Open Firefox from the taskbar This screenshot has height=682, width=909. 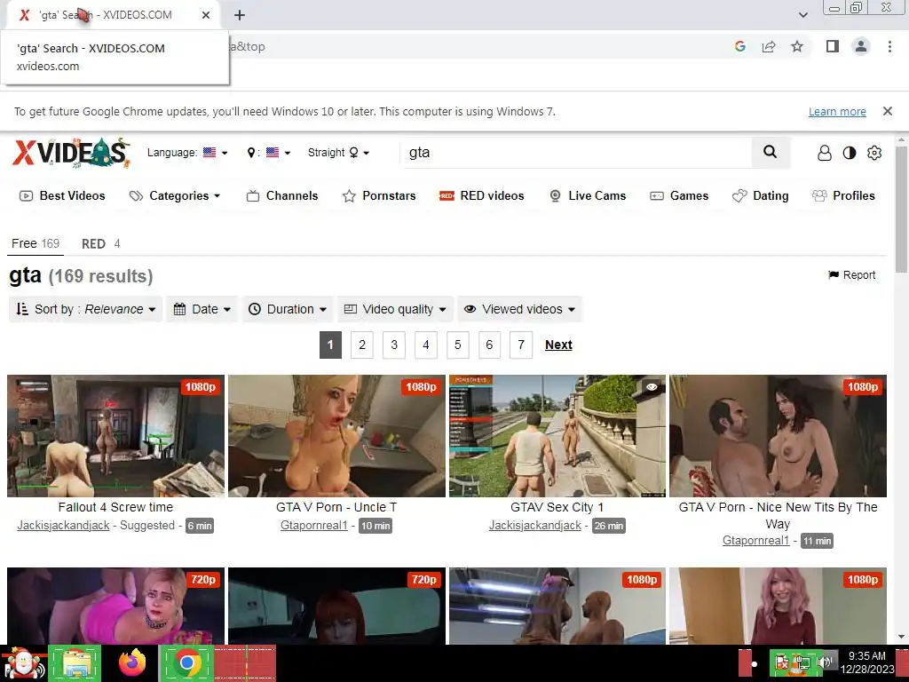(132, 662)
